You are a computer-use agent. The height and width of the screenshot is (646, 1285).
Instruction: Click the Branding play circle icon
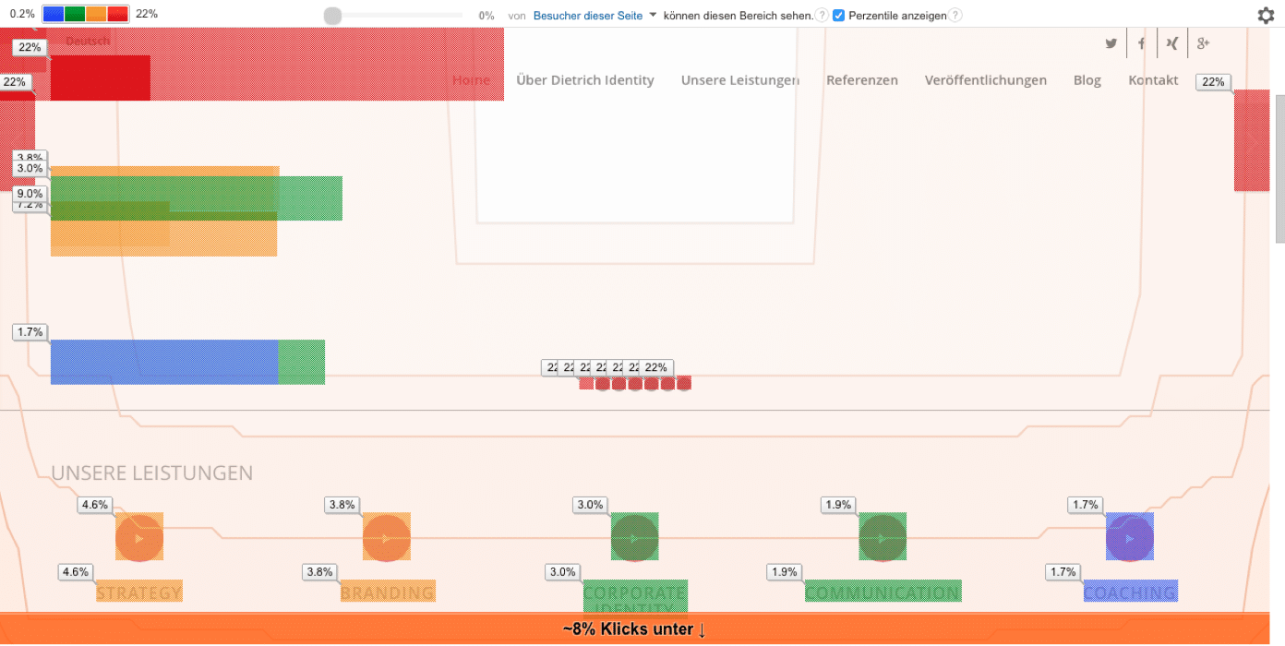coord(387,537)
